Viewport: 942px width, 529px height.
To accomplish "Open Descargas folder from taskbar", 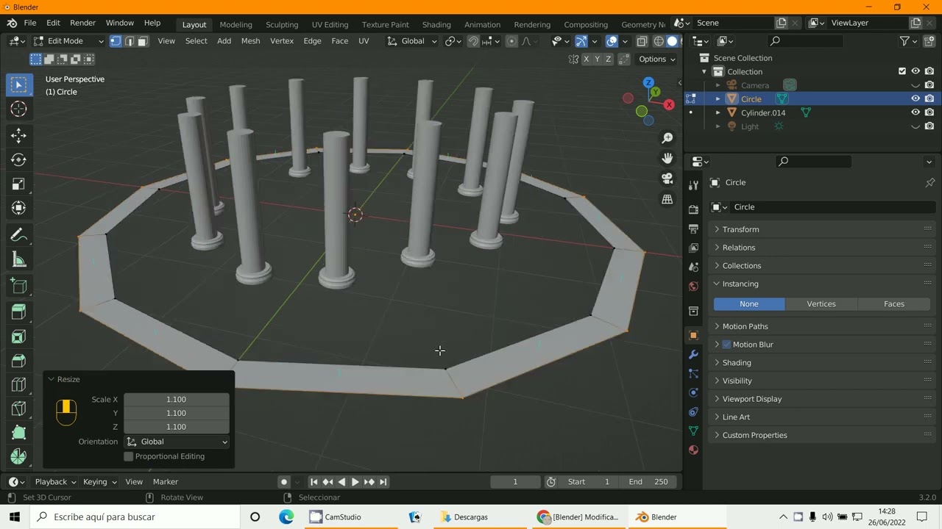I will coord(465,517).
